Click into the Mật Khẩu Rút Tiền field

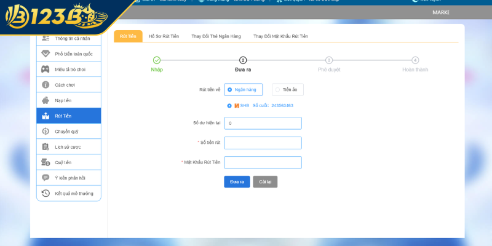(x=263, y=162)
